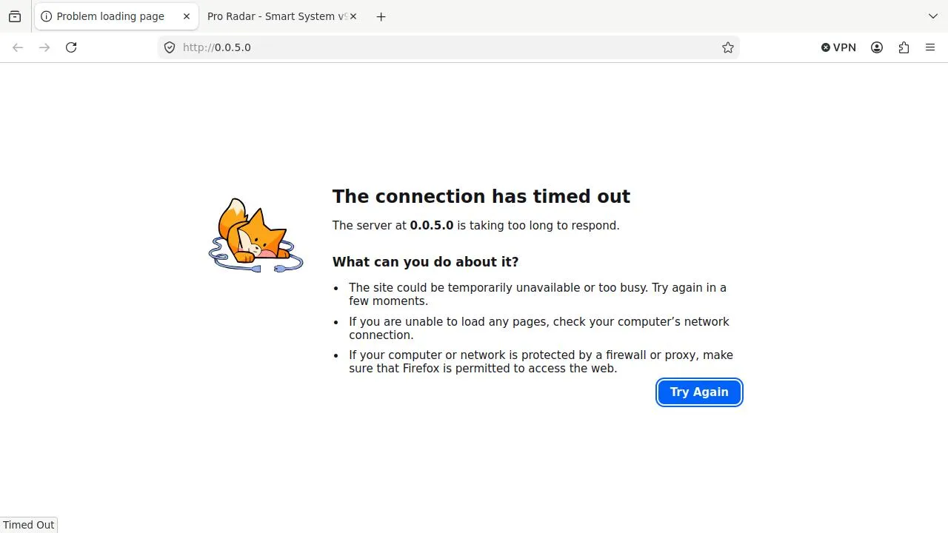Click the connection timed out heading
The height and width of the screenshot is (533, 948).
481,196
